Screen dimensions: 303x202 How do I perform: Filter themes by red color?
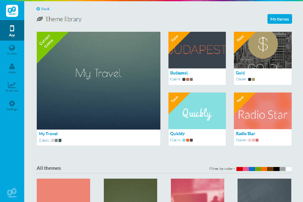pos(240,169)
